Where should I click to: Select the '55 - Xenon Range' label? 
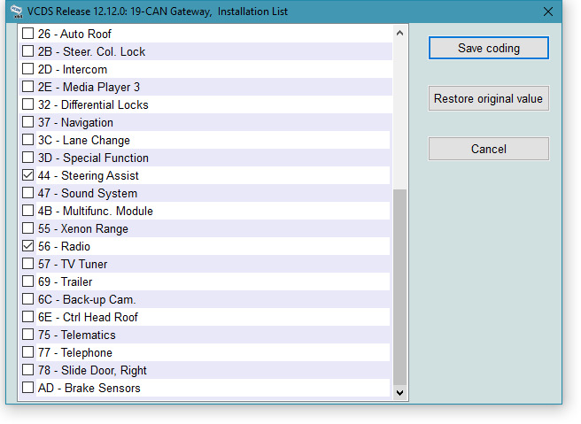(83, 229)
